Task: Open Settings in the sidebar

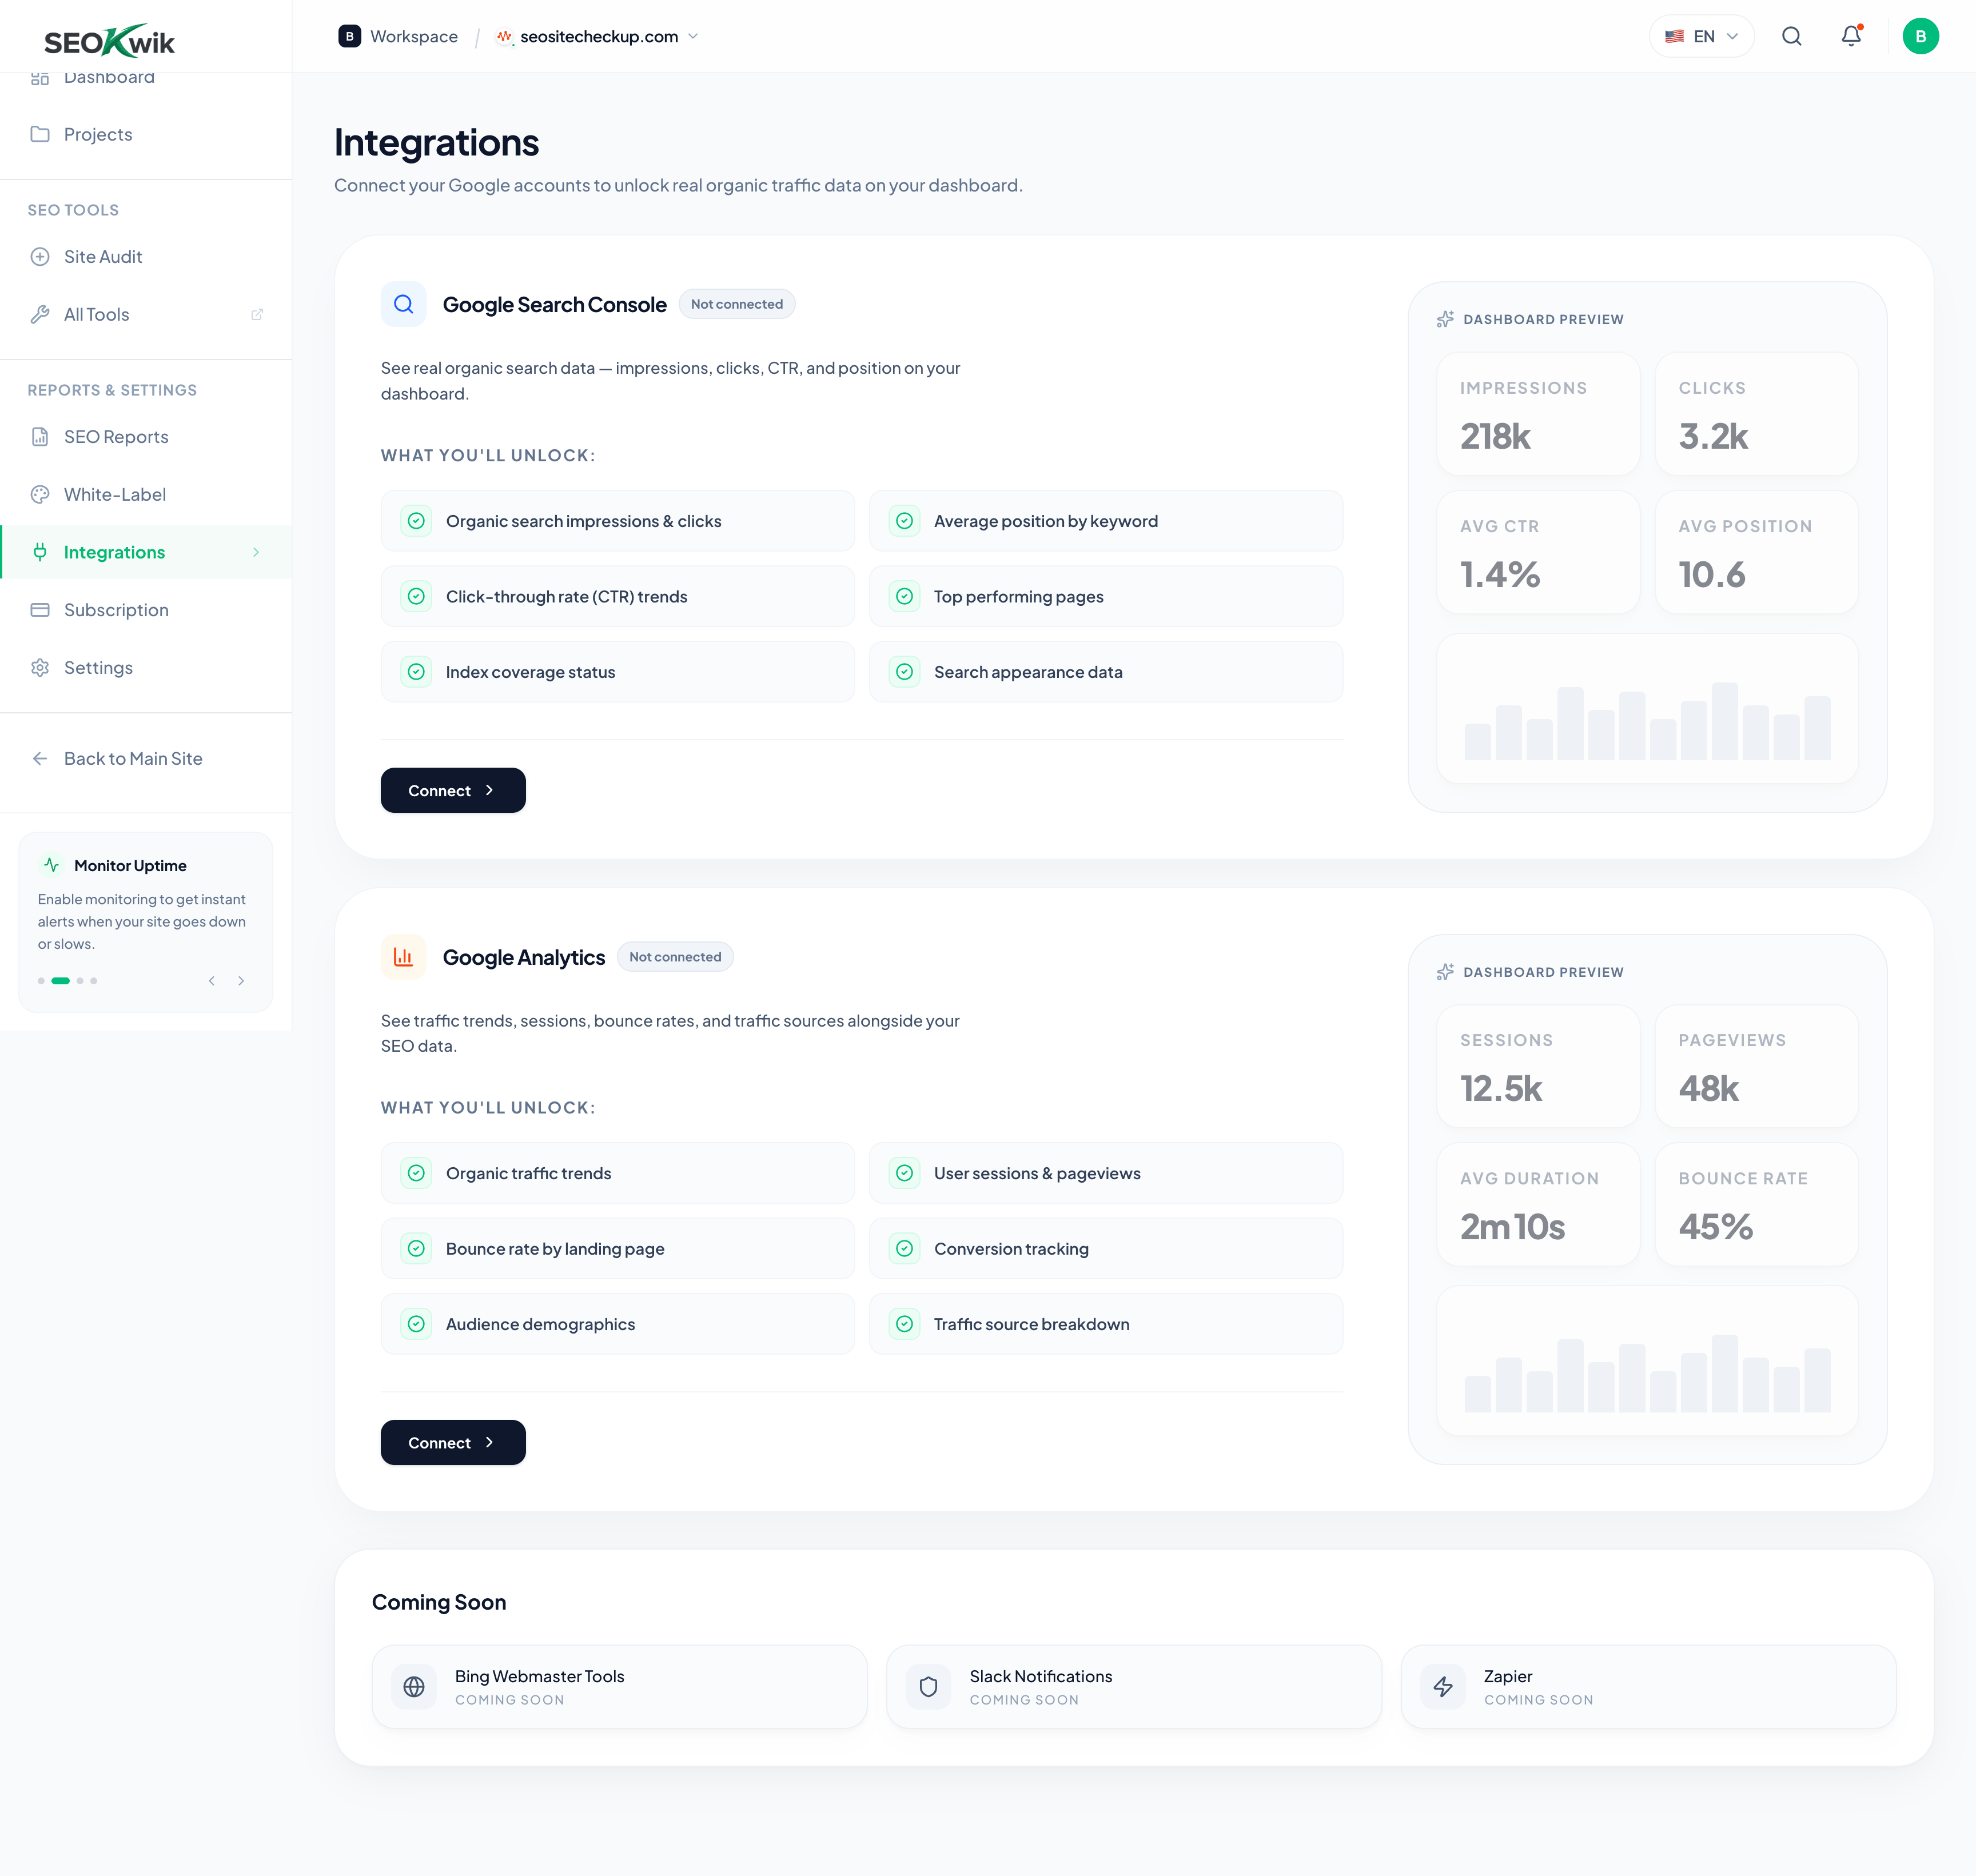Action: (x=146, y=668)
